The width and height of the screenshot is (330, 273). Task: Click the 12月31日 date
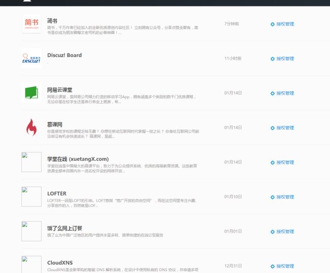(x=233, y=265)
